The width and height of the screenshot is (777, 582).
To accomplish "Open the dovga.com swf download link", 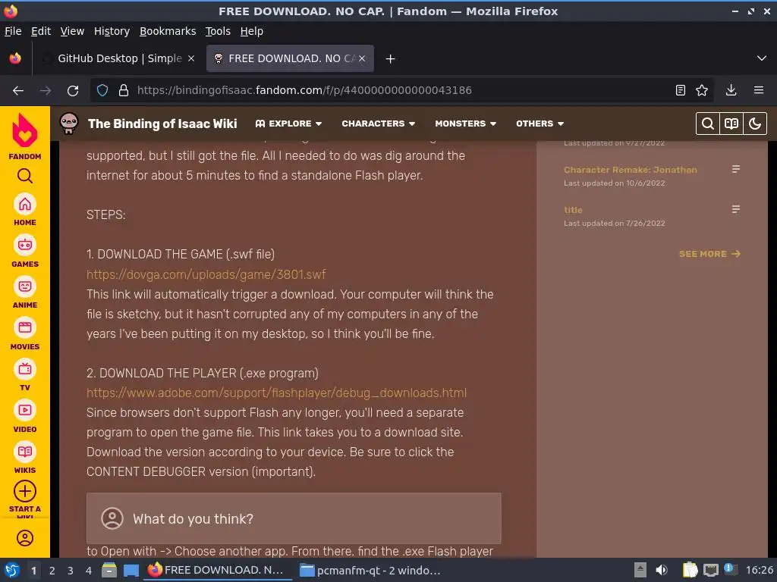I will click(206, 274).
